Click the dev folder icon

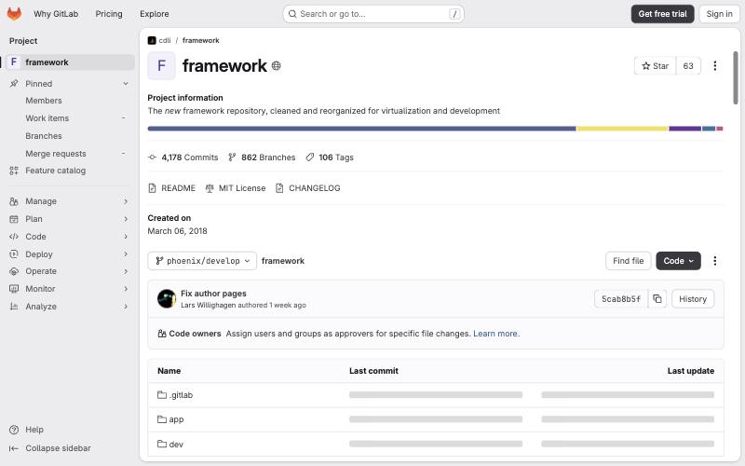tap(162, 444)
